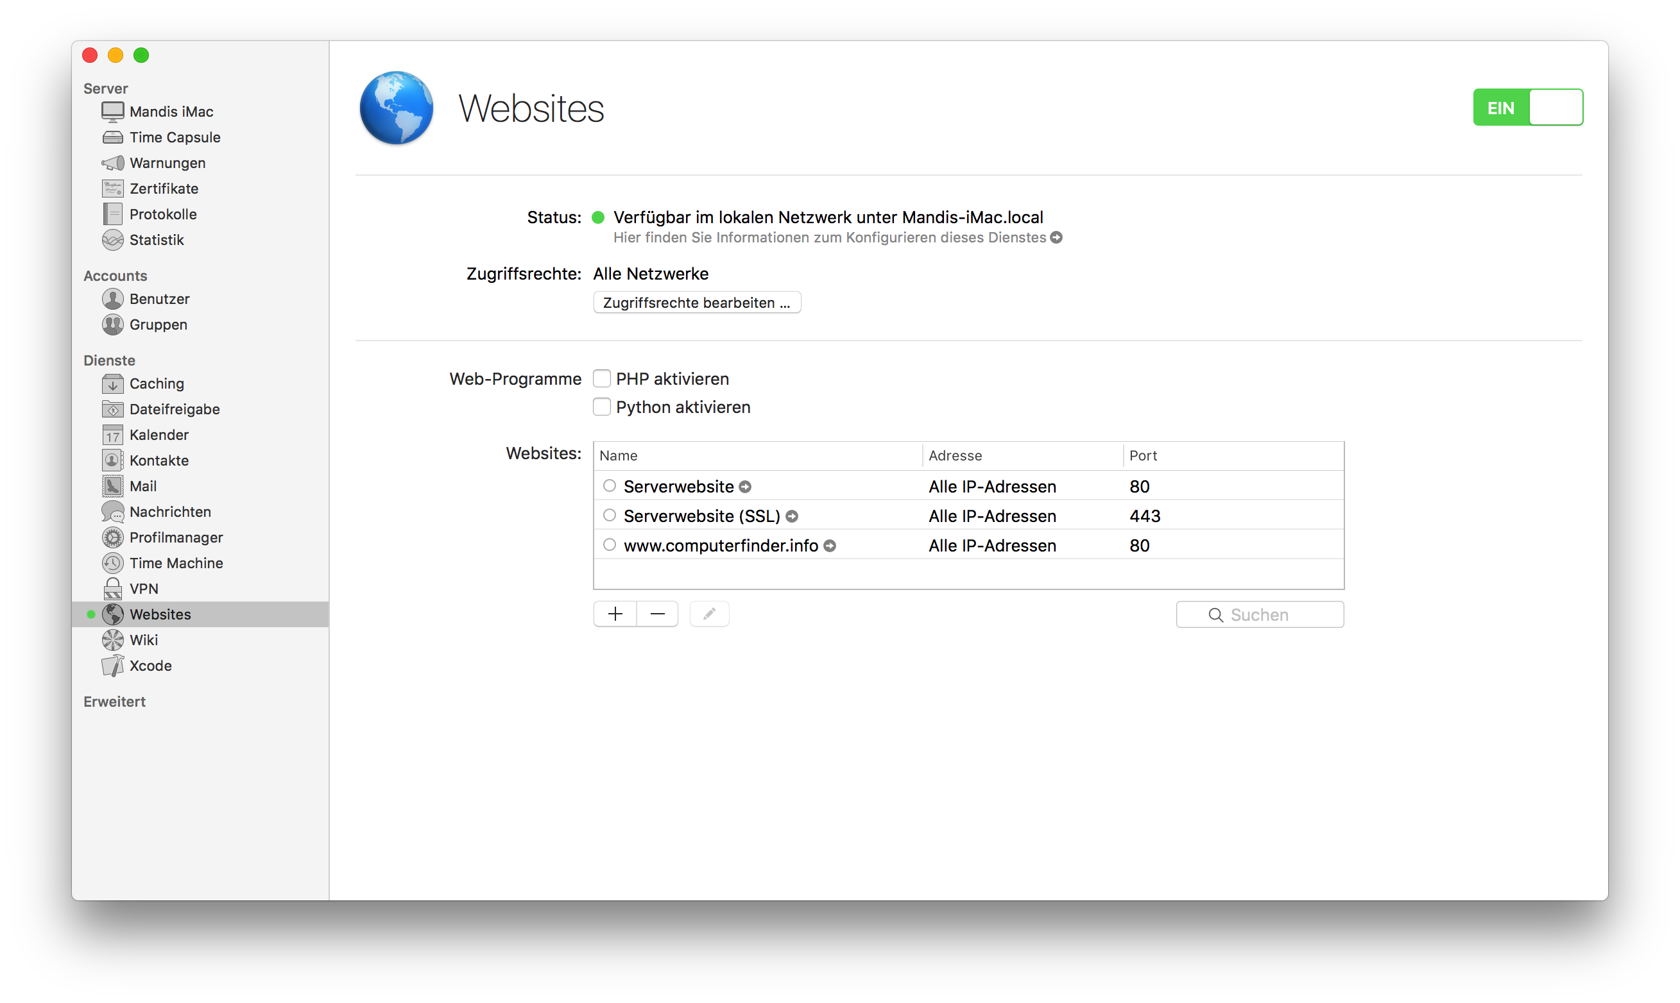Open the Time Capsule sidebar icon
Image resolution: width=1680 pixels, height=1003 pixels.
coord(112,137)
